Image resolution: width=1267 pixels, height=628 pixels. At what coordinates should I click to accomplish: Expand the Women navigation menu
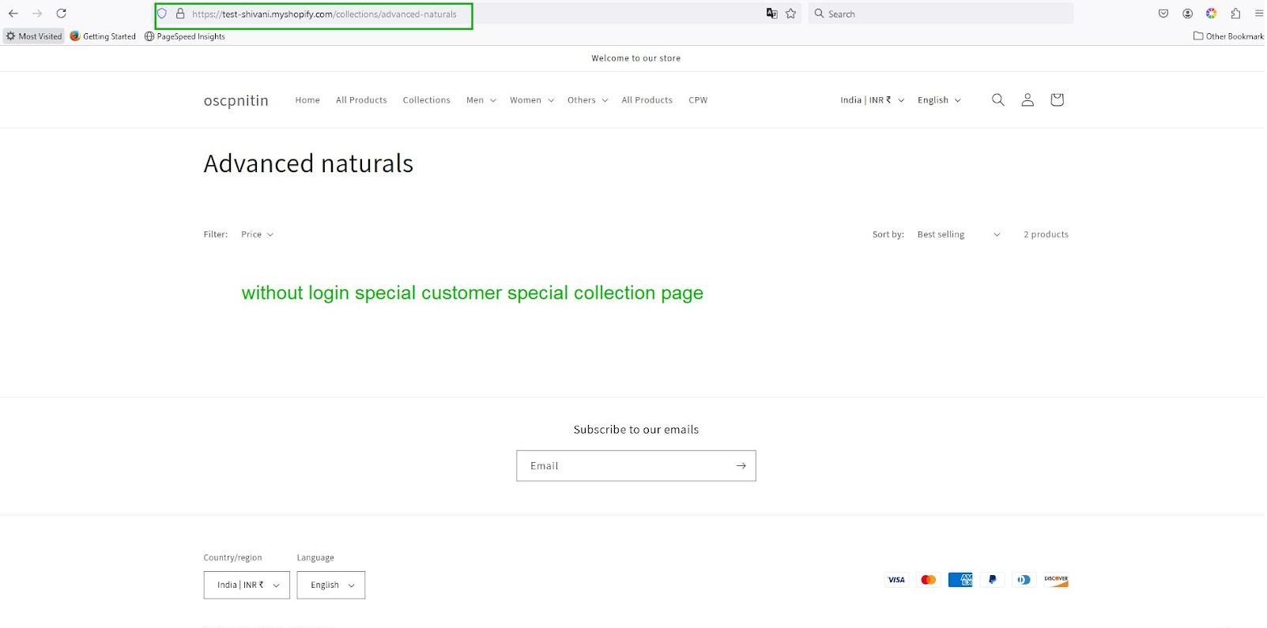click(x=531, y=100)
